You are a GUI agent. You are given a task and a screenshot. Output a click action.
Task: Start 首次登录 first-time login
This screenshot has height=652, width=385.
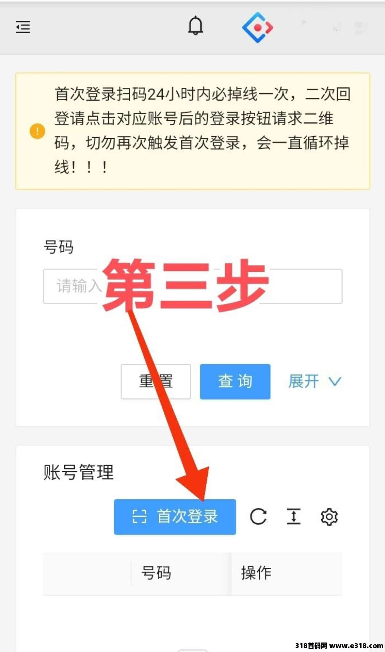tap(175, 517)
